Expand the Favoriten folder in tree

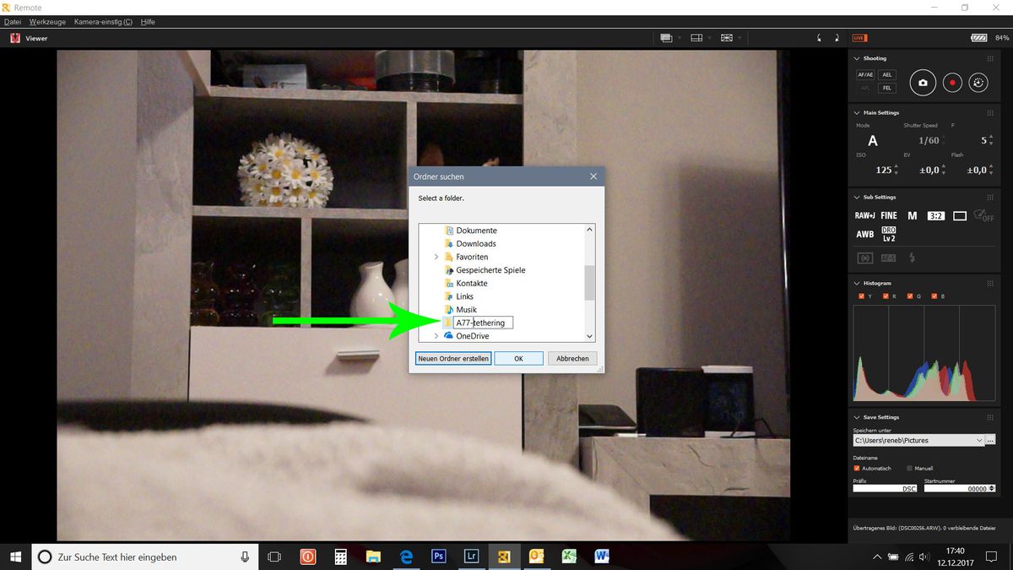point(436,257)
